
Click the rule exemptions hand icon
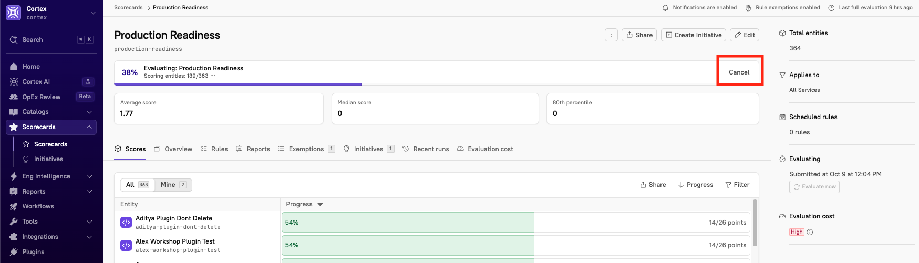coord(748,8)
